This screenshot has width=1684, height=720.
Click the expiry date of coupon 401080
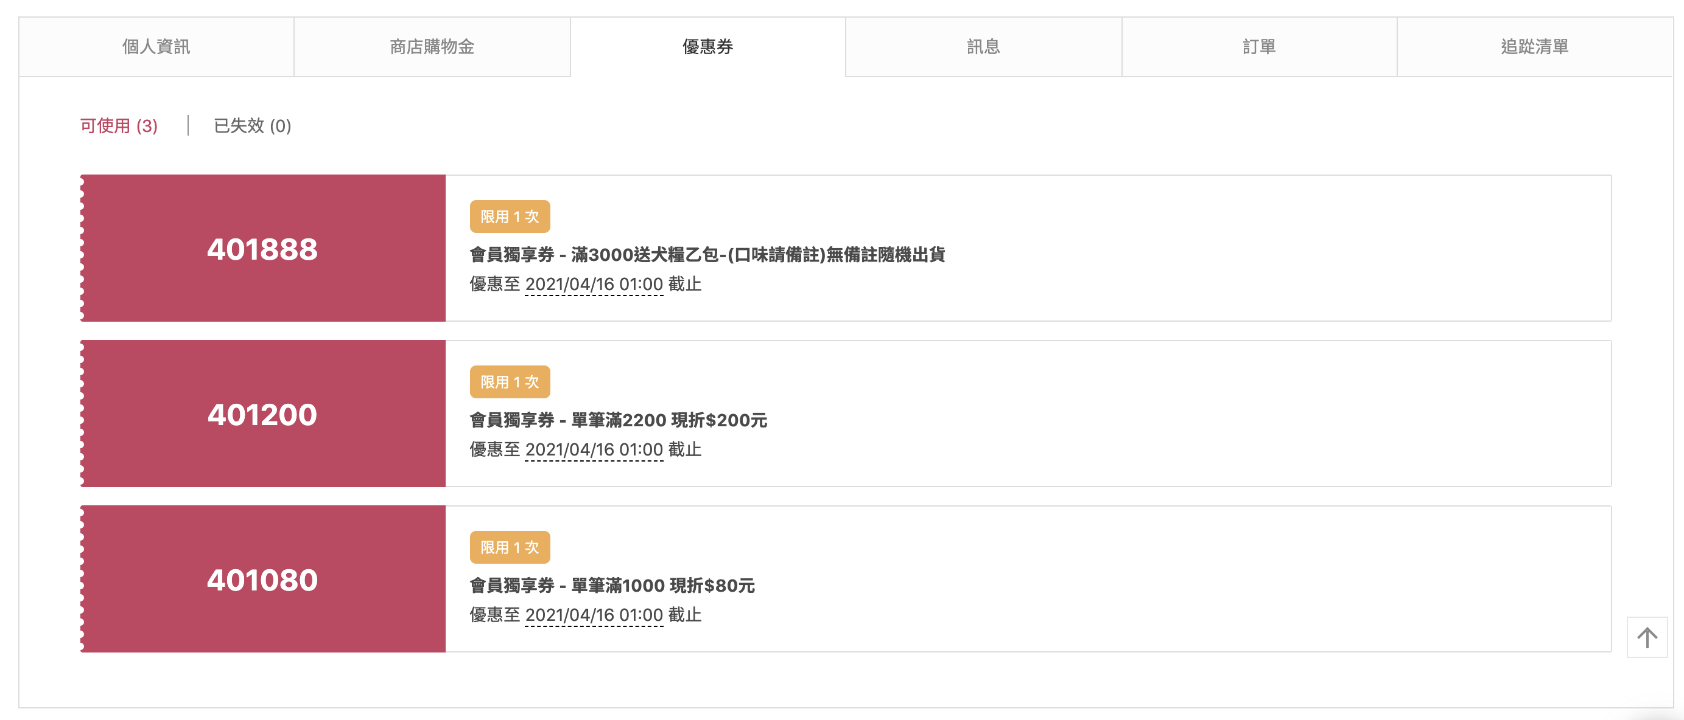594,615
